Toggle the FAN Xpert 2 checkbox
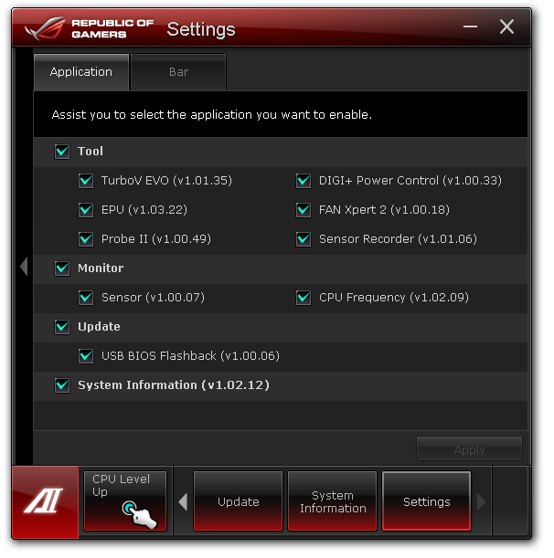 304,210
